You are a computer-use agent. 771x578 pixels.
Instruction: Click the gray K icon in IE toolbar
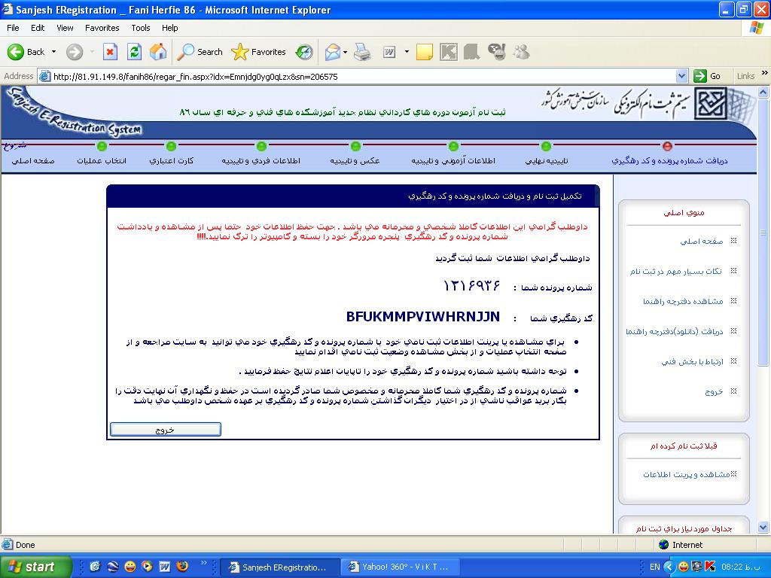coord(449,52)
